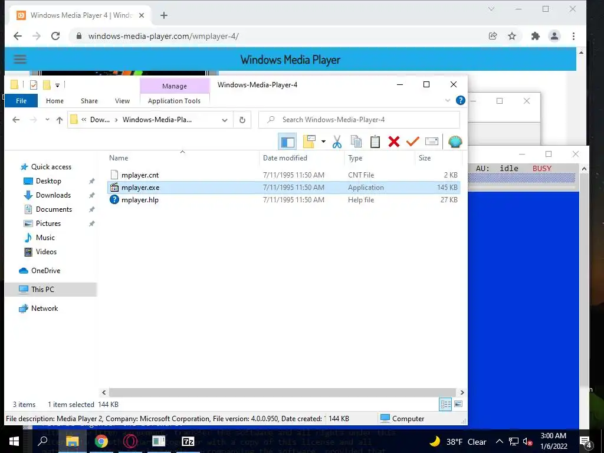Click the orange checkmark Properties icon
Viewport: 604px width, 453px height.
(x=412, y=142)
